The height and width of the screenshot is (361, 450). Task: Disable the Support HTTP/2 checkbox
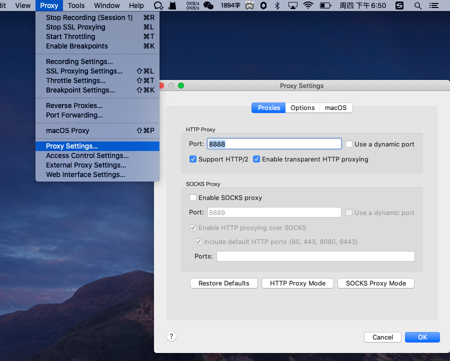[193, 159]
